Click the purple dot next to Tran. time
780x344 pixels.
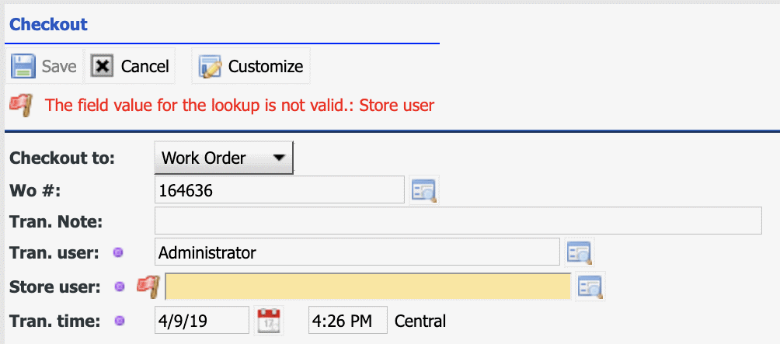coord(119,321)
